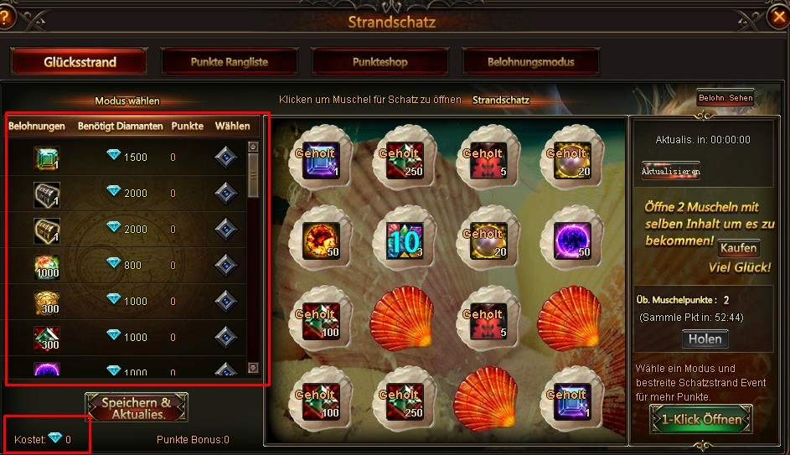Click the green gem reward icon
Viewport: 790px width, 455px height.
click(47, 158)
